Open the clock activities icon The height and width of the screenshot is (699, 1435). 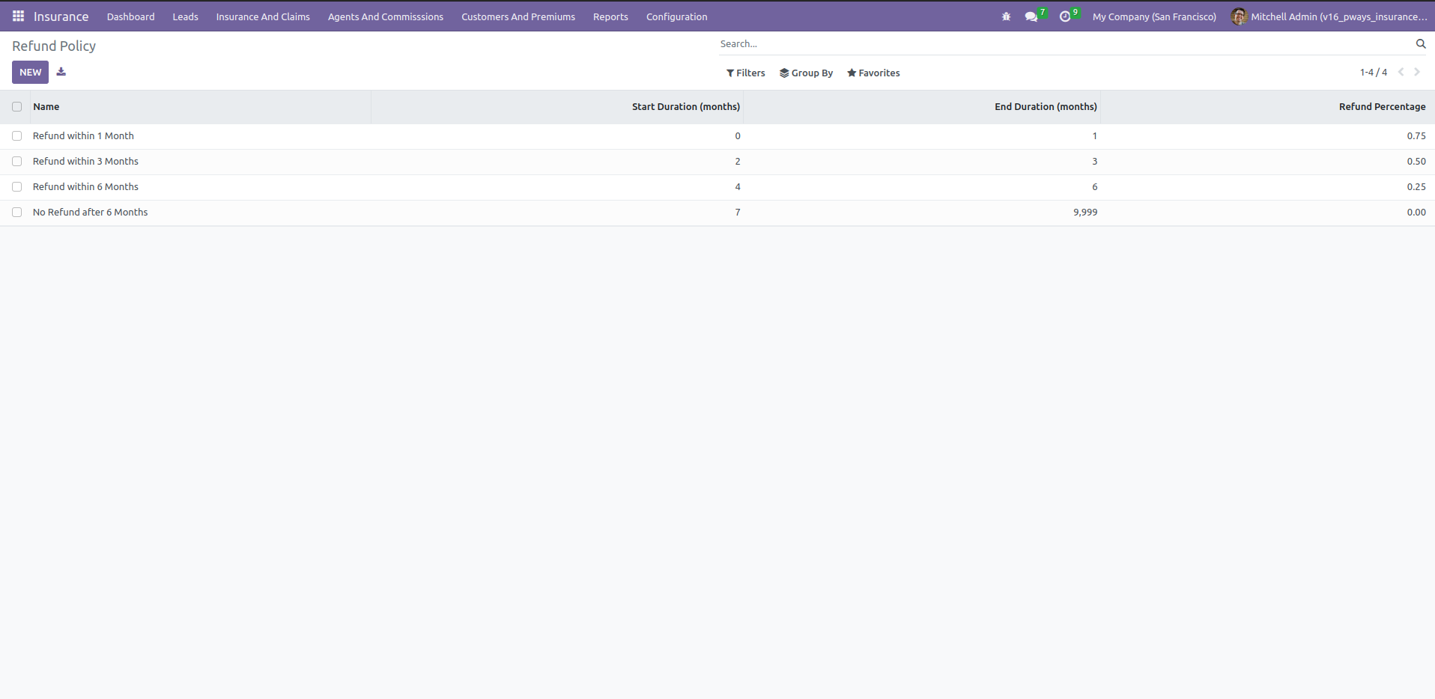point(1065,16)
